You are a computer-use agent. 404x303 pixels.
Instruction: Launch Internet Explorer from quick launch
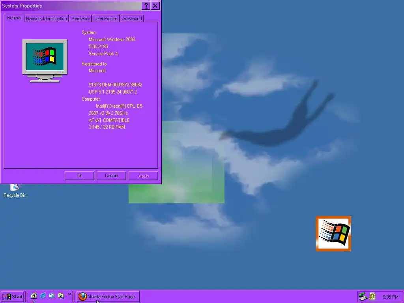(x=43, y=296)
